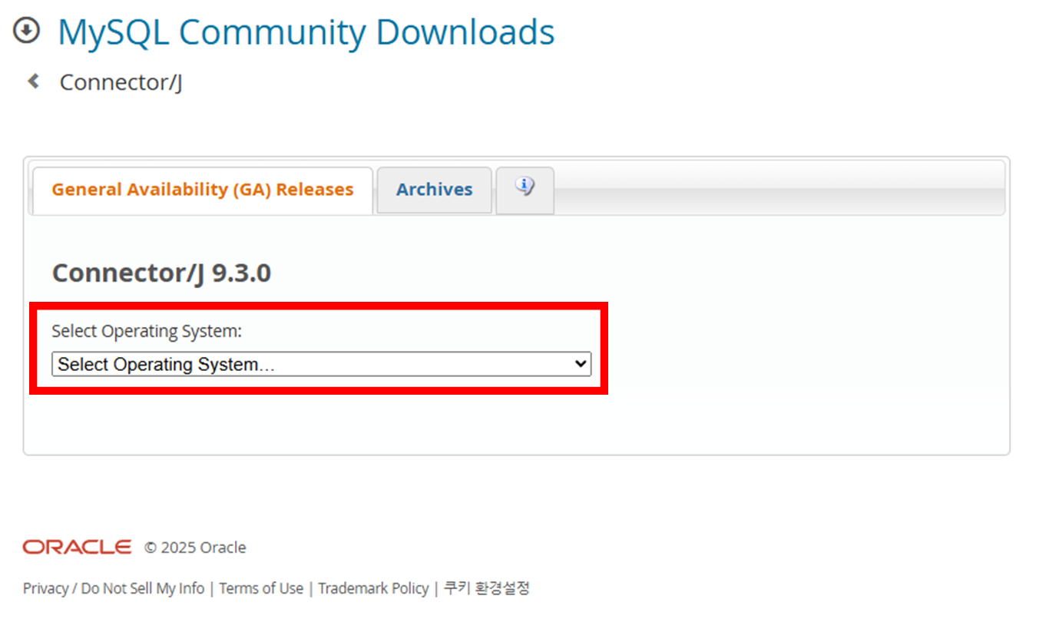Open the Terms of Use link
The width and height of the screenshot is (1049, 632).
[261, 588]
